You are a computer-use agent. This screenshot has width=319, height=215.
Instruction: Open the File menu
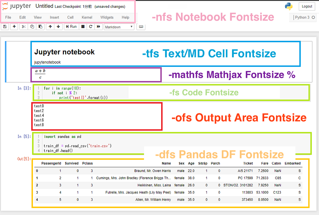click(8, 17)
